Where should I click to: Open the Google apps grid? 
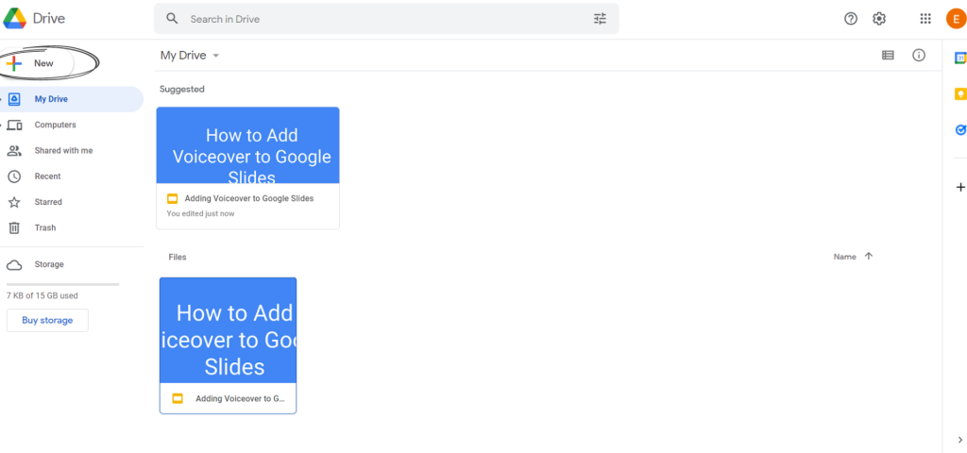coord(925,19)
